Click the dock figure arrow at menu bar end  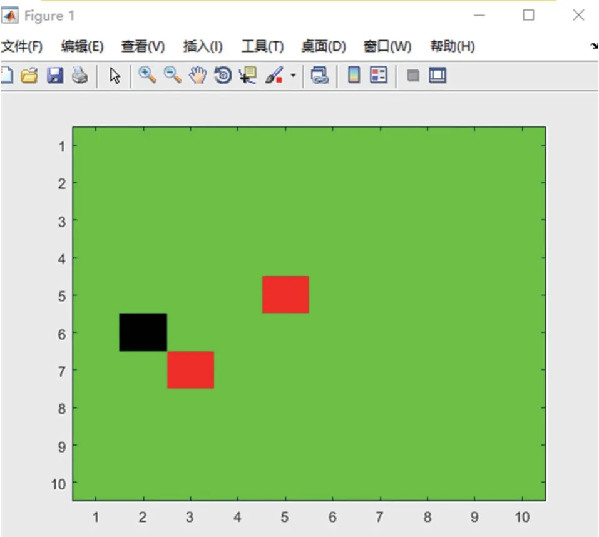[x=595, y=46]
